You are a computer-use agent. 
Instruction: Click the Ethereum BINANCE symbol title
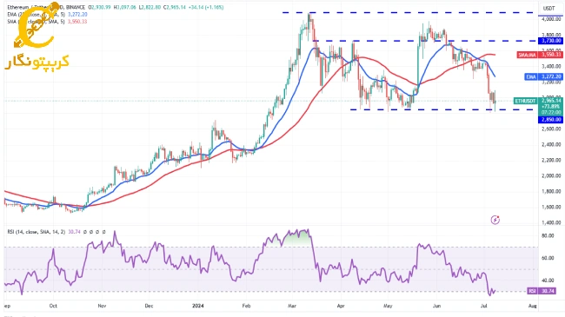point(46,7)
